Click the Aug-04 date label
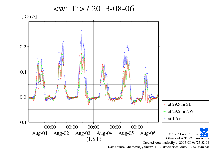This screenshot has width=214, height=151. coord(104,133)
